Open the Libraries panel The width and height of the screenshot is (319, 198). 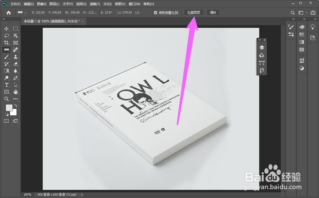click(x=313, y=38)
